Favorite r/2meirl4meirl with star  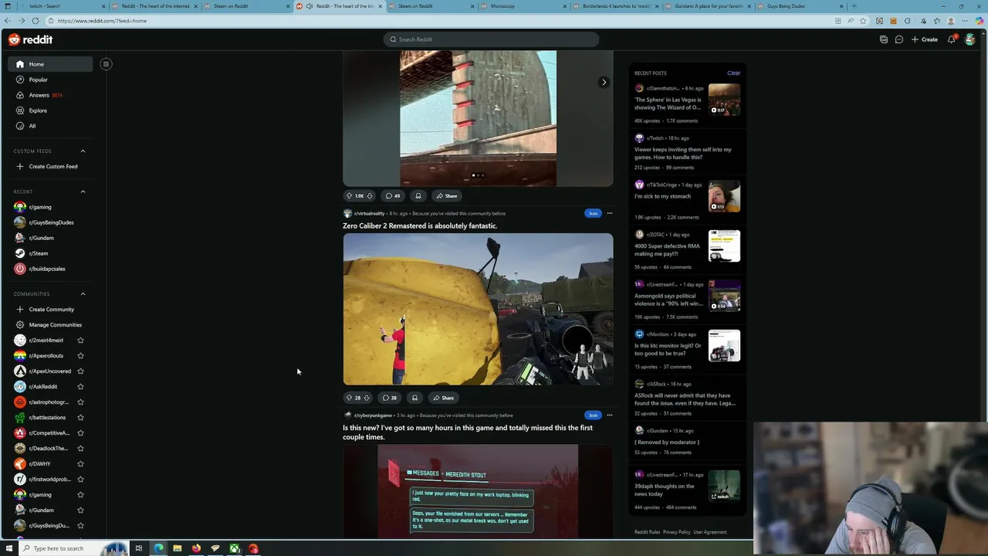coord(80,340)
